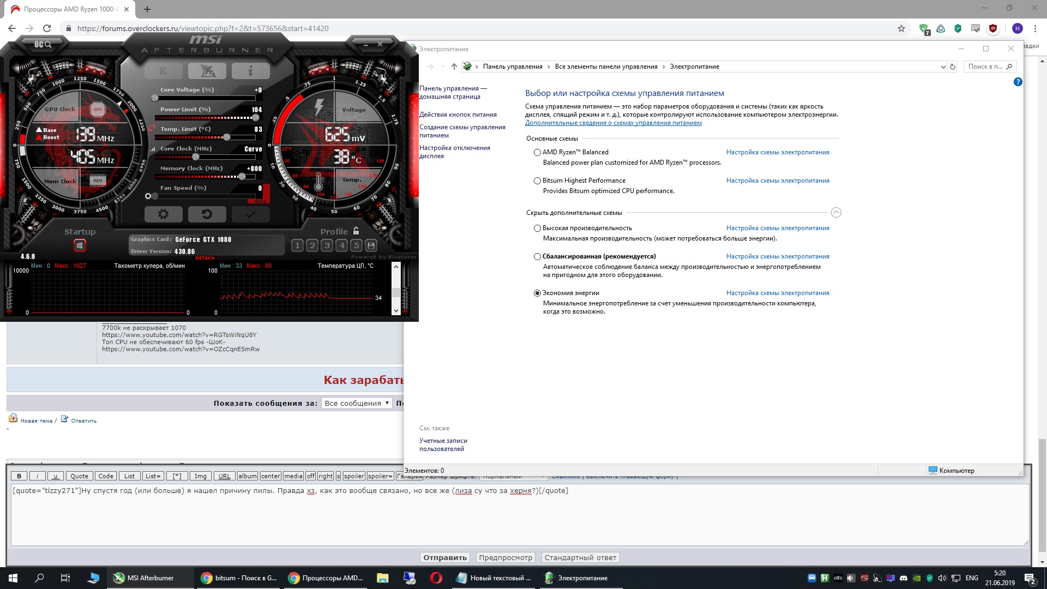Screen dimensions: 1047x589
Task: Open the Все сообщения dropdown
Action: tap(357, 404)
